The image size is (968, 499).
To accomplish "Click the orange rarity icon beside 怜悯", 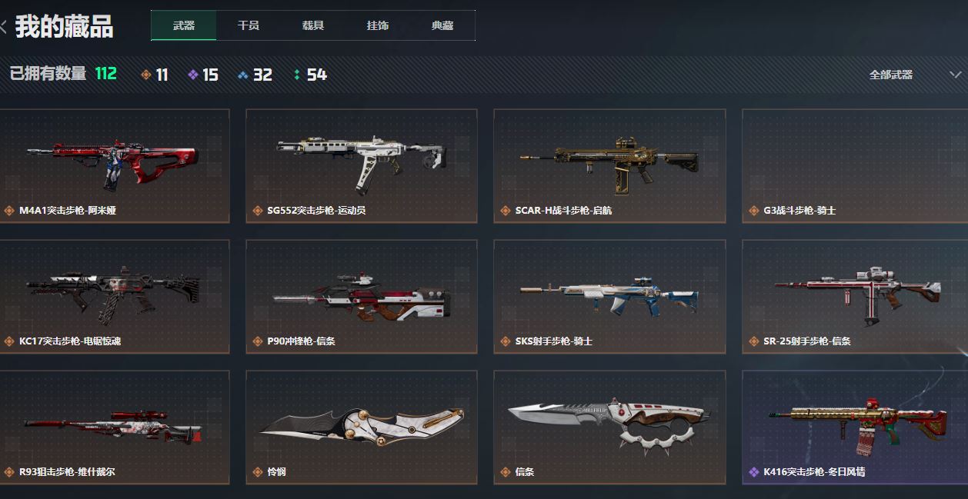I will (x=257, y=472).
